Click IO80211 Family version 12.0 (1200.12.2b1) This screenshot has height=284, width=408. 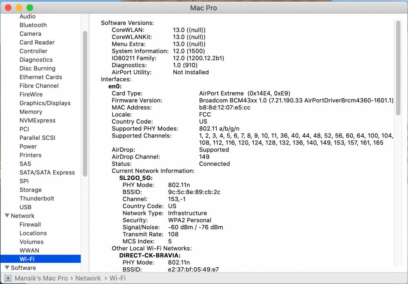[x=199, y=58]
